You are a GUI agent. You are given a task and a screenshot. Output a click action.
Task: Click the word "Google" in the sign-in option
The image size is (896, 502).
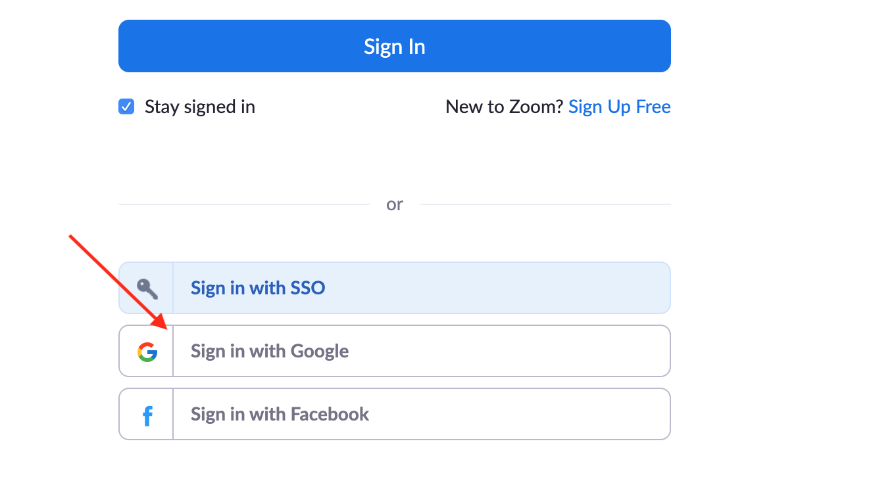[x=320, y=352]
